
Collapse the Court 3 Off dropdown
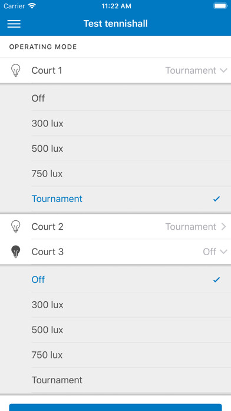[x=223, y=252]
